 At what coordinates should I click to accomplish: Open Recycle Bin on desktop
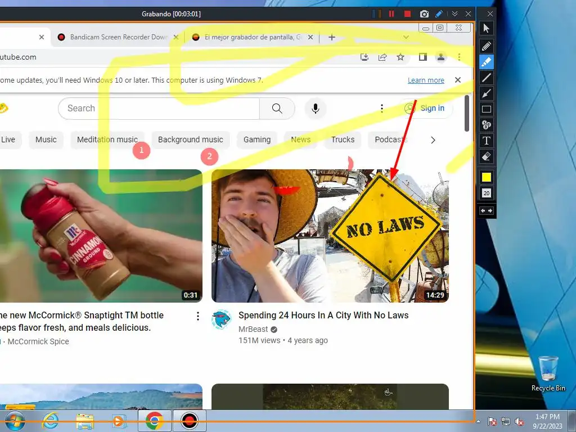click(x=548, y=374)
